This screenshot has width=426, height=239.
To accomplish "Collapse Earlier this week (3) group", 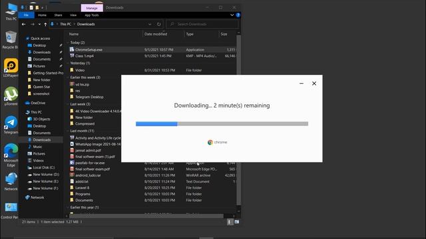I will [x=67, y=78].
